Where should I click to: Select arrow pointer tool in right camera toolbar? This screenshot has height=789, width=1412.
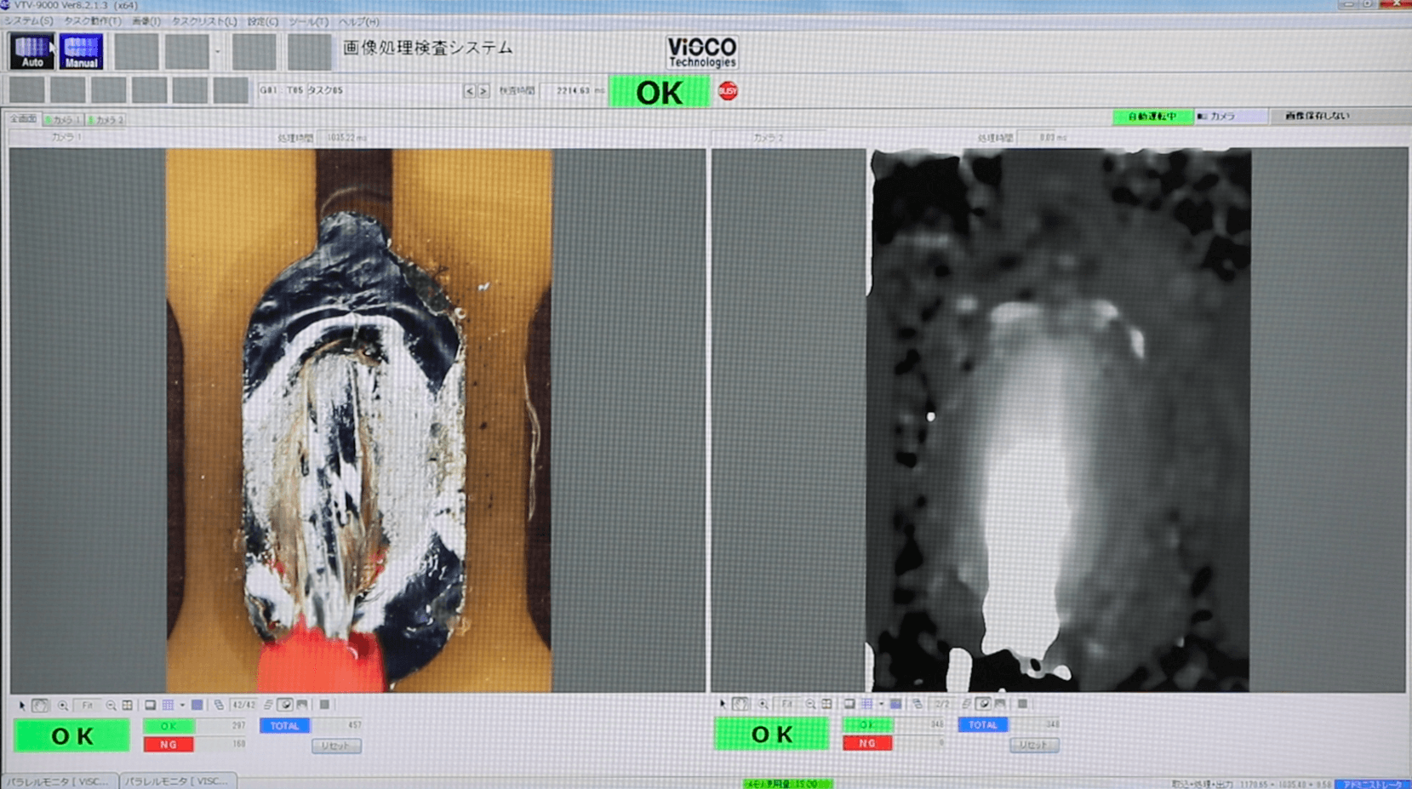[723, 705]
